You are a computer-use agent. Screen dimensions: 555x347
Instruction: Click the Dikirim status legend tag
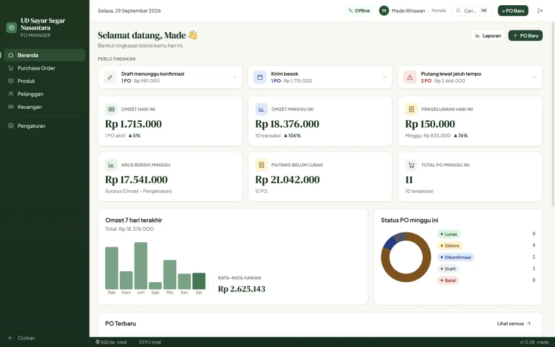[450, 246]
